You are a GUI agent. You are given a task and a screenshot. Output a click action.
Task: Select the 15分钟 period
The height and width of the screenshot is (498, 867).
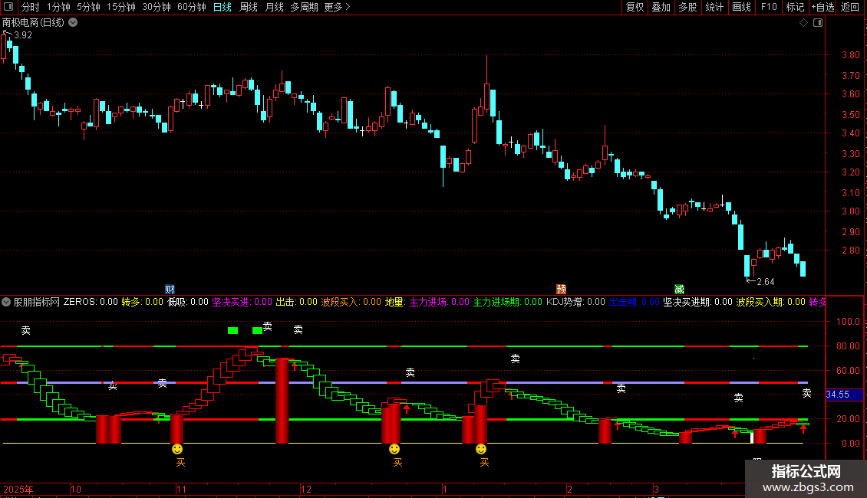(121, 7)
